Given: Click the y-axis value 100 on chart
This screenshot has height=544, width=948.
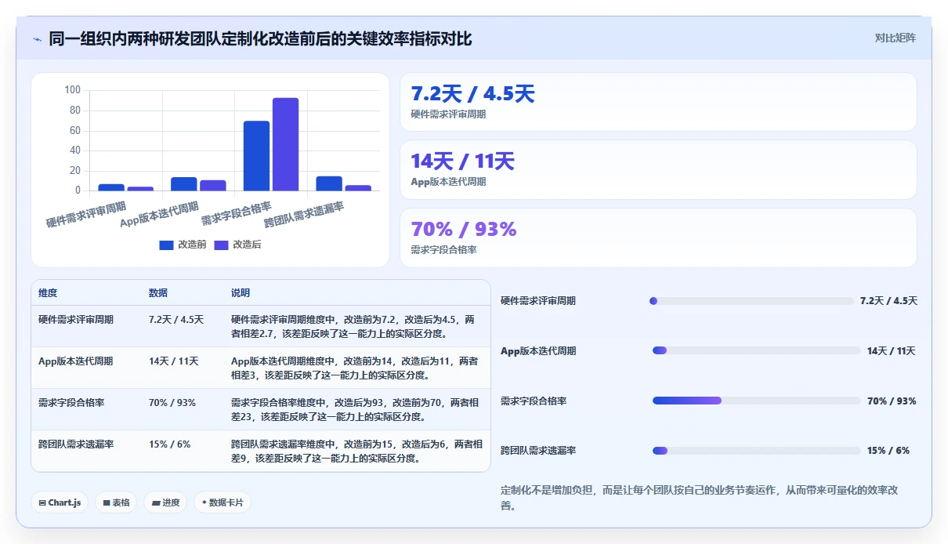Looking at the screenshot, I should [x=72, y=90].
